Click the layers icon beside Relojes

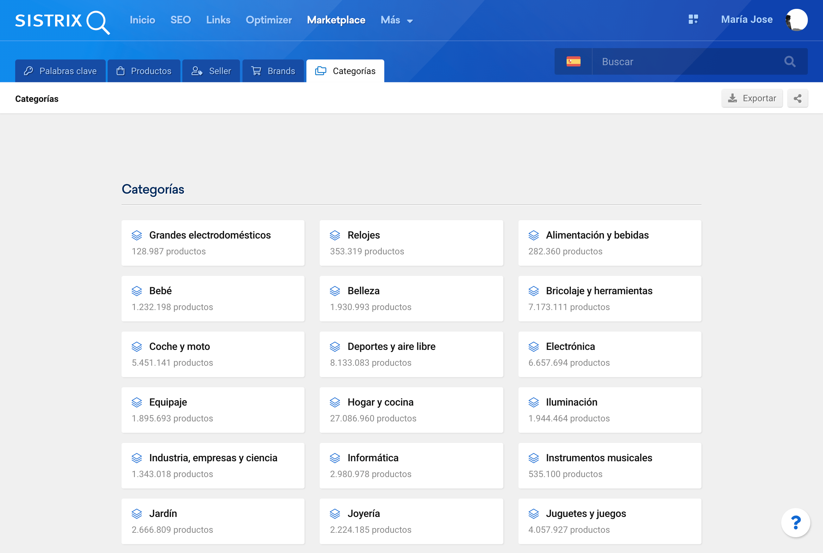pos(334,235)
